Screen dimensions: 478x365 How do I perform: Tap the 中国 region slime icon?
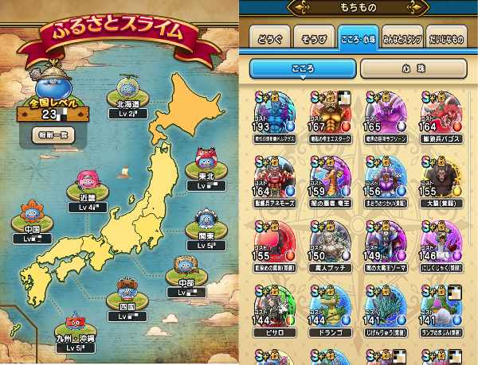pyautogui.click(x=32, y=212)
